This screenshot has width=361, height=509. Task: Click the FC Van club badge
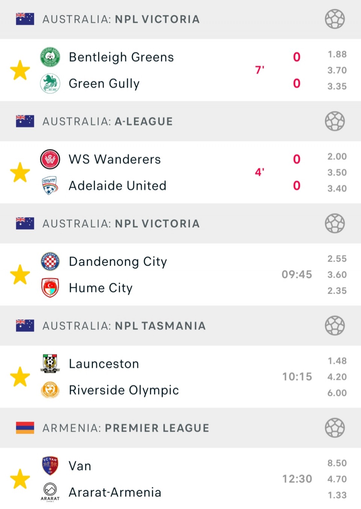[50, 466]
